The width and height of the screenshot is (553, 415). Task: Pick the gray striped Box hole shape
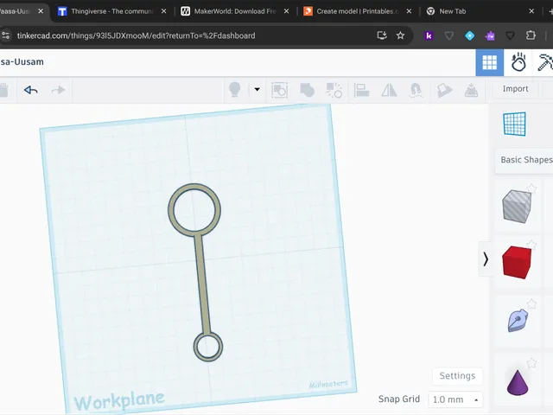[x=517, y=207]
